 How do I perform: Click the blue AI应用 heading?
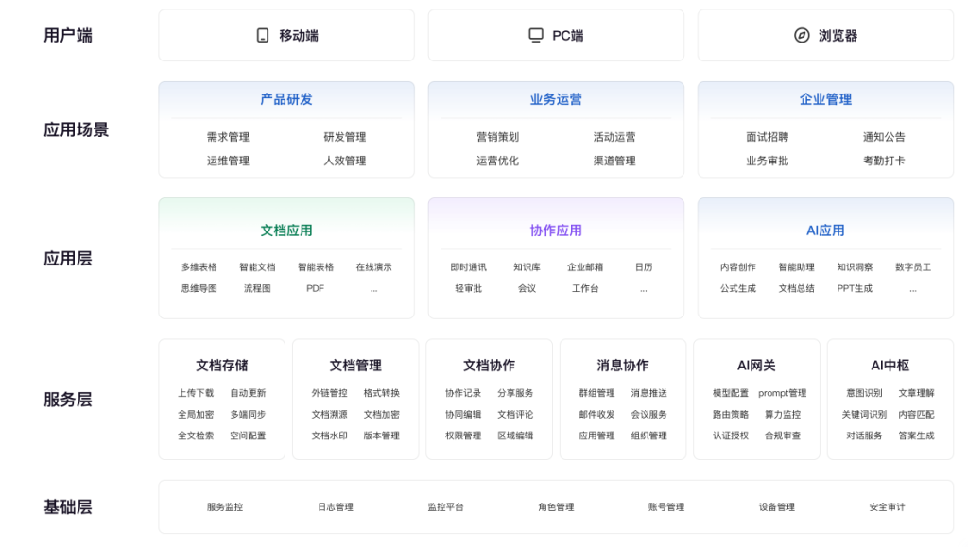tap(825, 231)
